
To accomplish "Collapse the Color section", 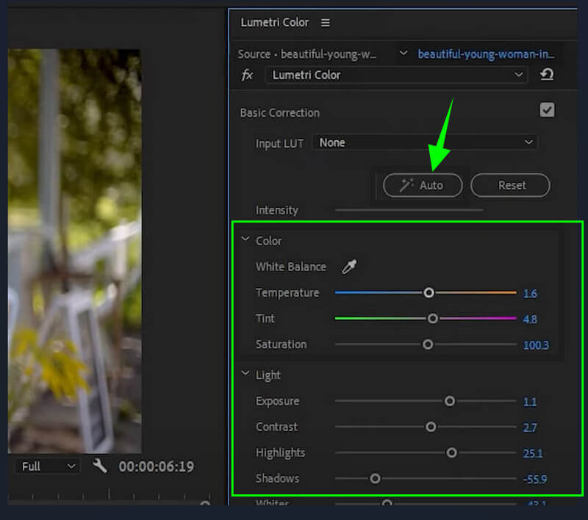I will 245,240.
